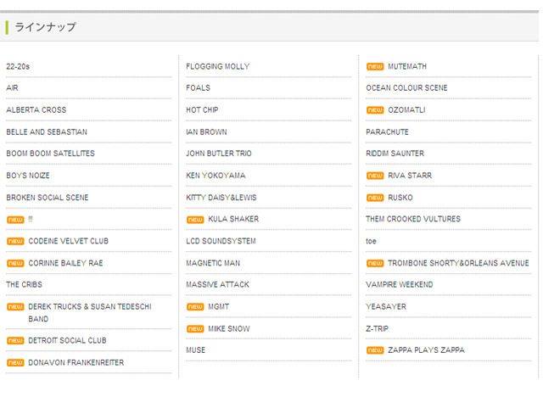Select RIVA STARR artist name
Image resolution: width=543 pixels, height=408 pixels.
pos(410,176)
